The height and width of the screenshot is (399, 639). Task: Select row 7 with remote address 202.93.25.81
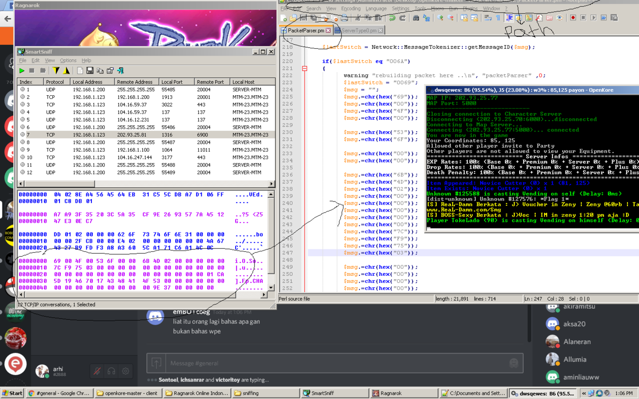coord(146,135)
